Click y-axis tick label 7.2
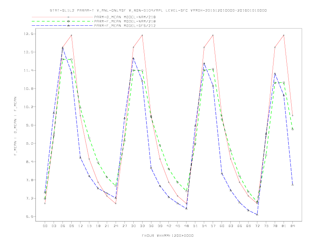This screenshot has width=319, height=246. [x=29, y=198]
